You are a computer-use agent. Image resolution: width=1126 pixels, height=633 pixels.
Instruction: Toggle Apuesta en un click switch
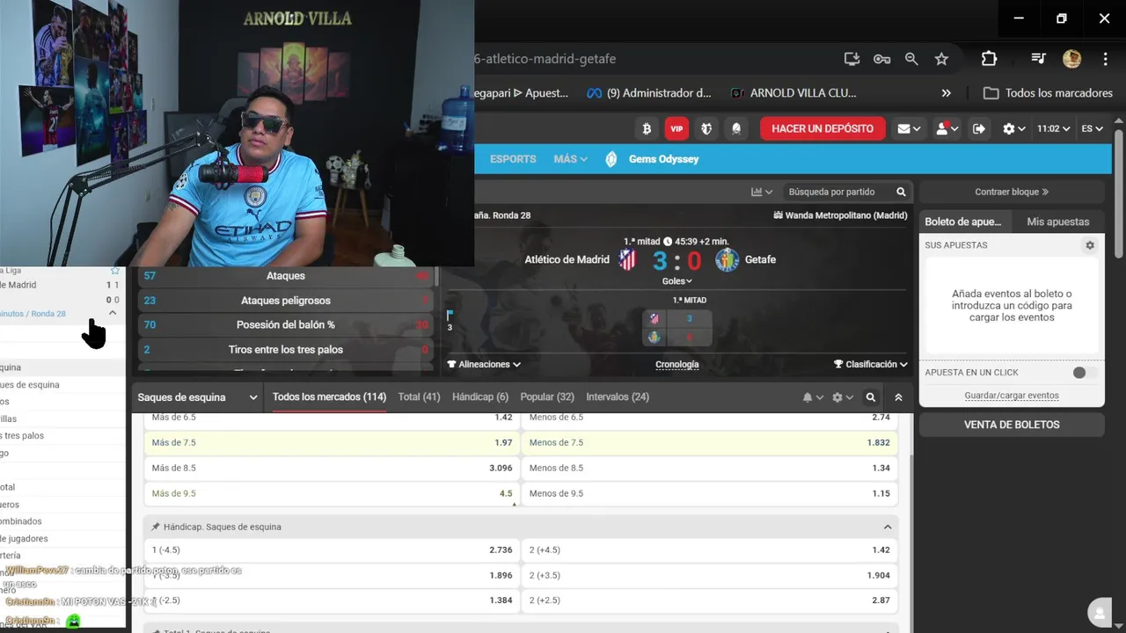pos(1083,373)
